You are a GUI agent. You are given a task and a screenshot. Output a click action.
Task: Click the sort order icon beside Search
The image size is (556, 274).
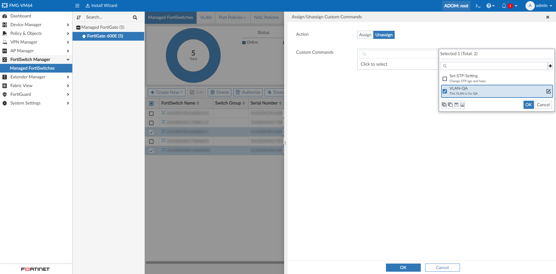tap(79, 17)
